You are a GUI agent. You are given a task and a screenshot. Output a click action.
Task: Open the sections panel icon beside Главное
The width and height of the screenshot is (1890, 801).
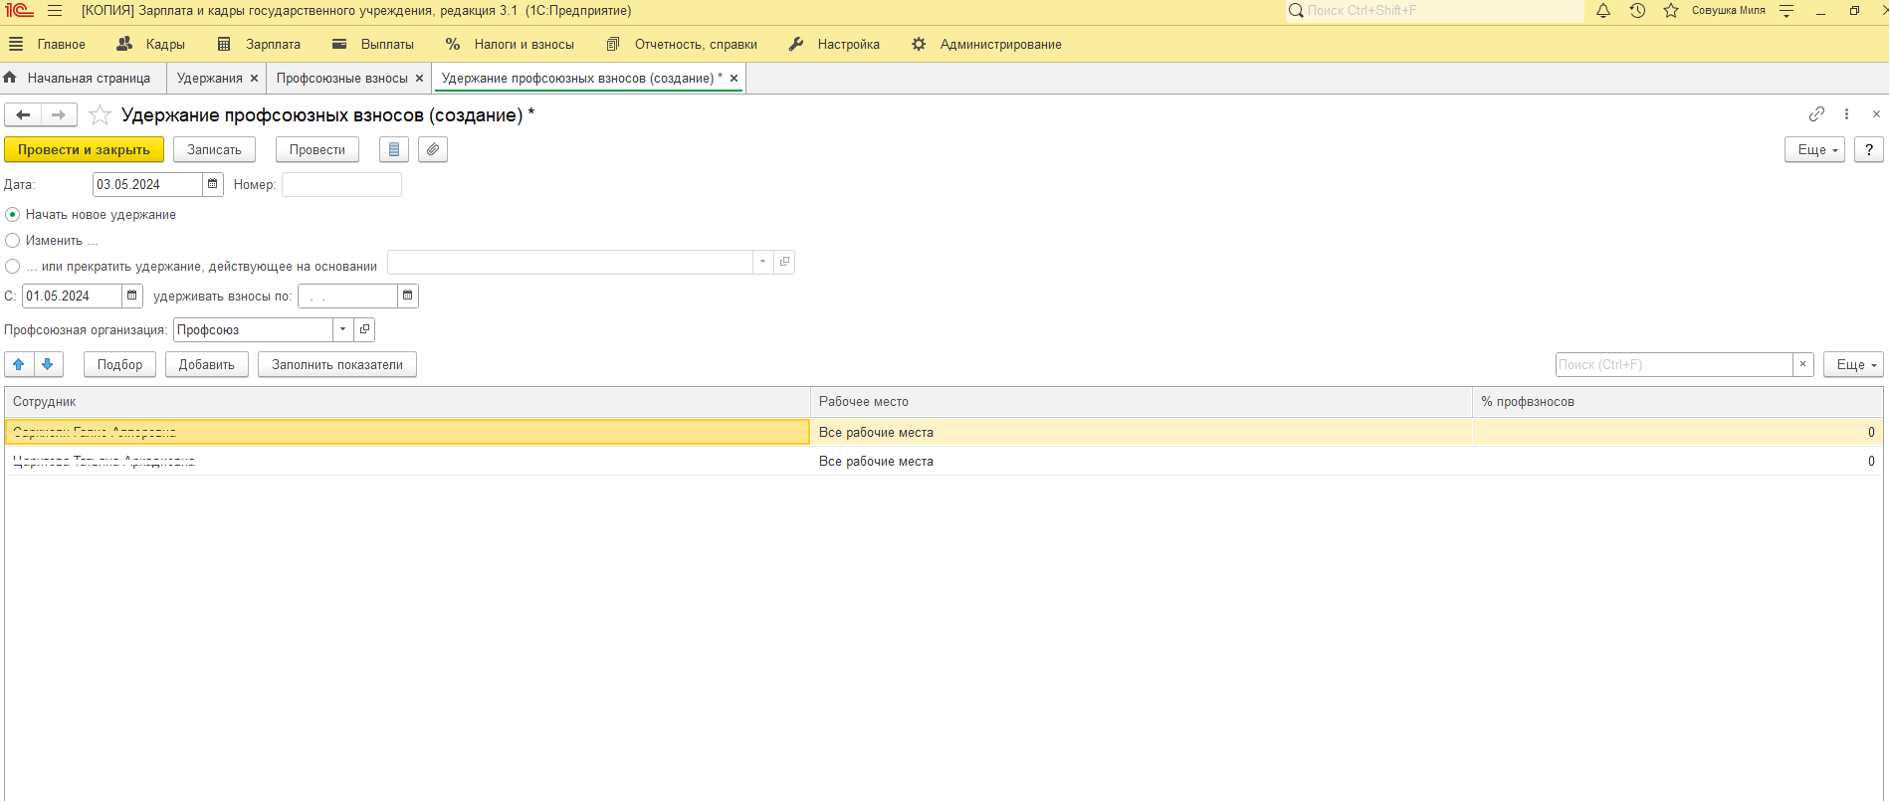click(x=16, y=44)
